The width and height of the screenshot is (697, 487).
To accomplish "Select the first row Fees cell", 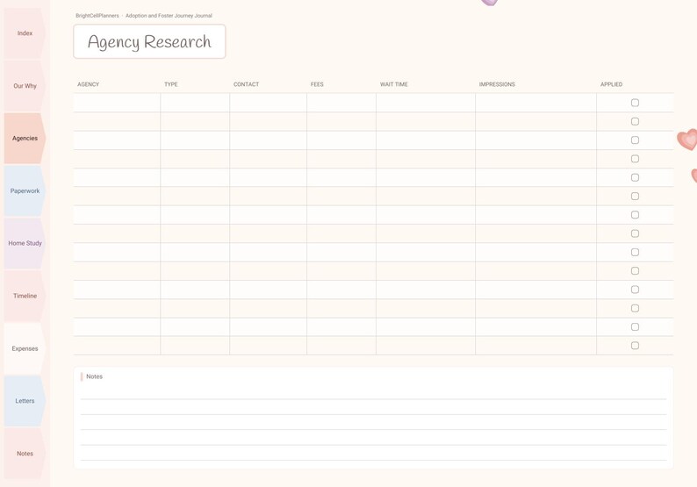I will click(x=341, y=103).
